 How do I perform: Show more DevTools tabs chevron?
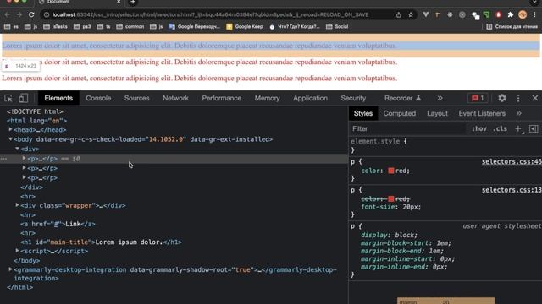point(440,98)
